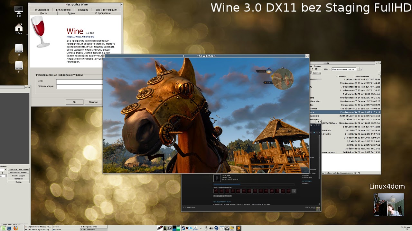
Task: Switch to Настройка Wine taskbar item
Action: (x=94, y=227)
